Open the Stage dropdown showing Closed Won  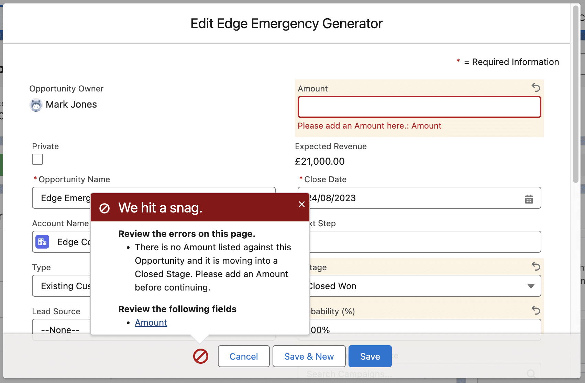click(531, 286)
